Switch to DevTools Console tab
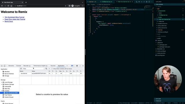Viewport: 185px width, 104px height. coord(18,66)
